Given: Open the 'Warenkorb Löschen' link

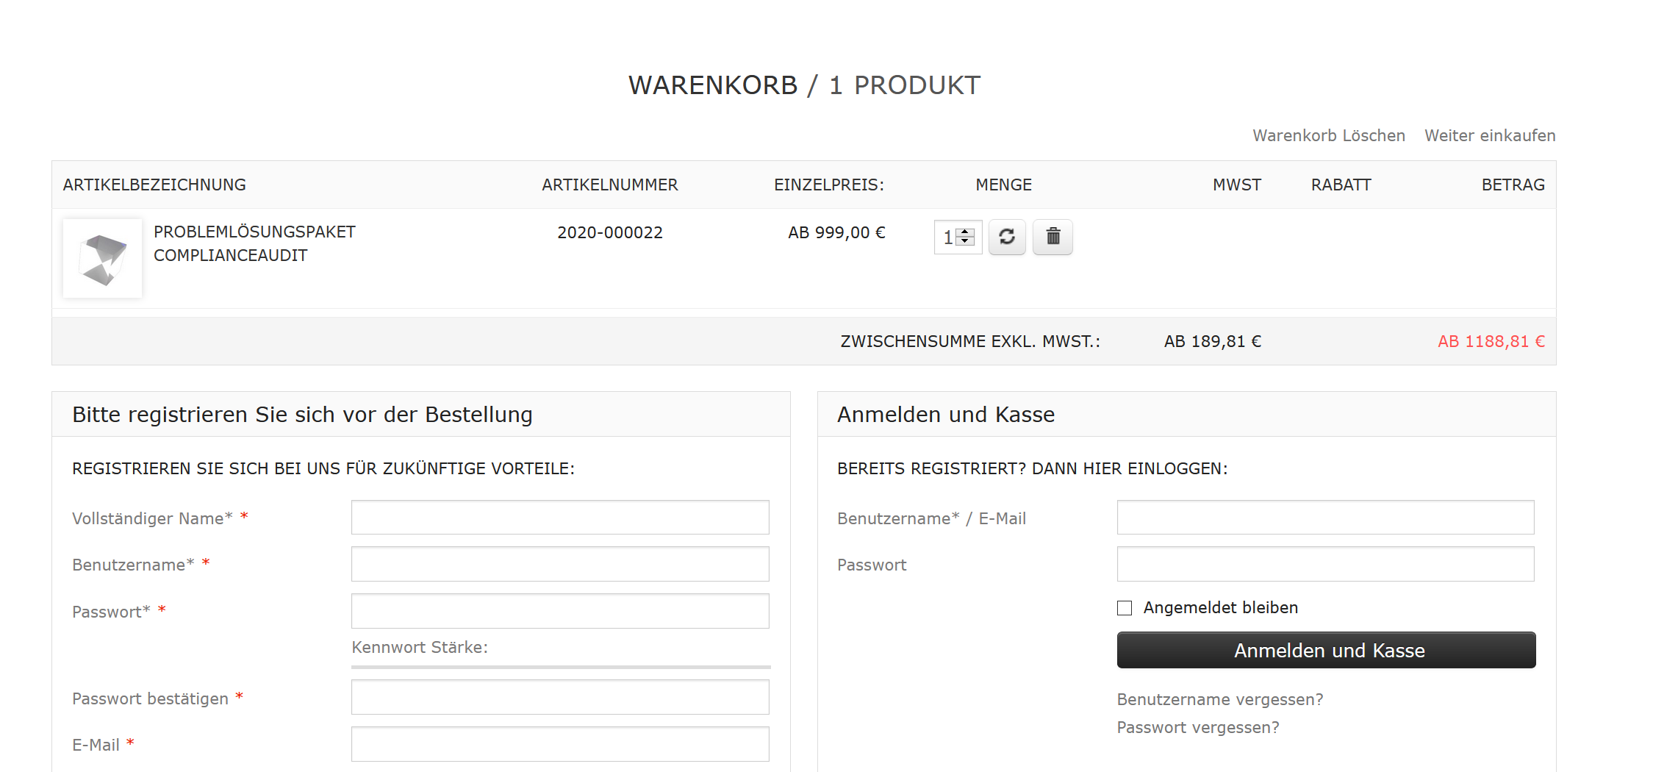Looking at the screenshot, I should (x=1329, y=136).
